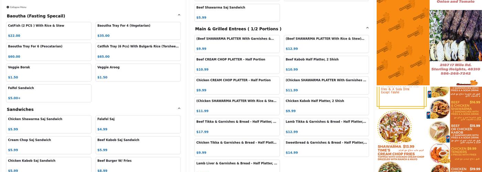This screenshot has height=172, width=482.
Task: Collapse the Baoutha (Fasting Specail) section
Action: [179, 15]
